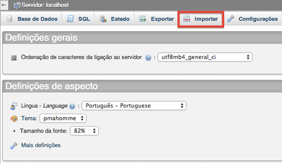
Task: Go to the Exportar tab
Action: click(x=156, y=19)
